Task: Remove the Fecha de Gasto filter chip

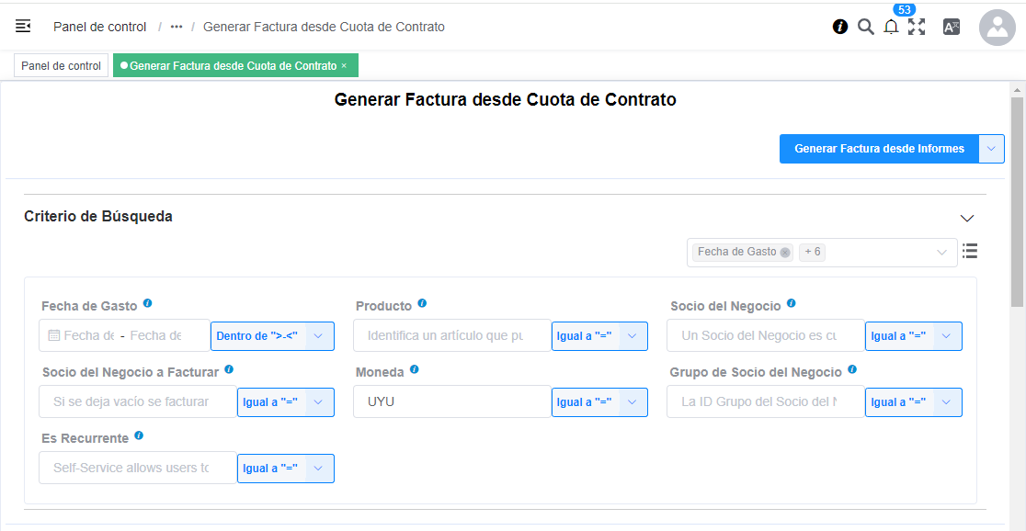Action: pyautogui.click(x=783, y=250)
